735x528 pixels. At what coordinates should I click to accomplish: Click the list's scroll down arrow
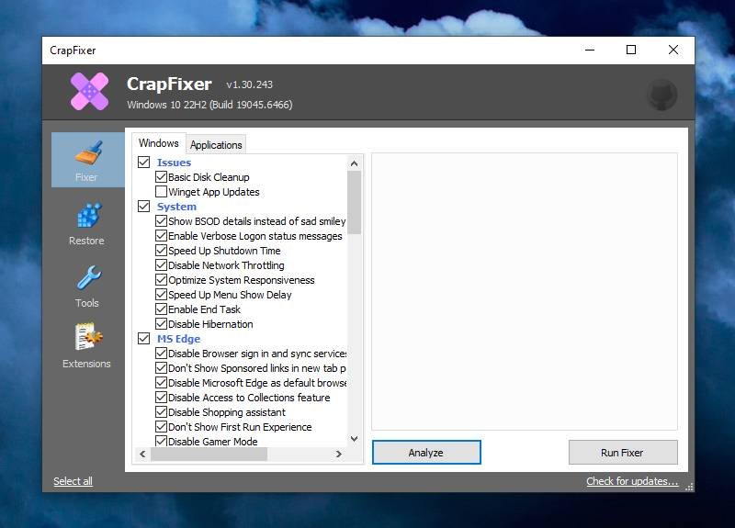[x=355, y=439]
